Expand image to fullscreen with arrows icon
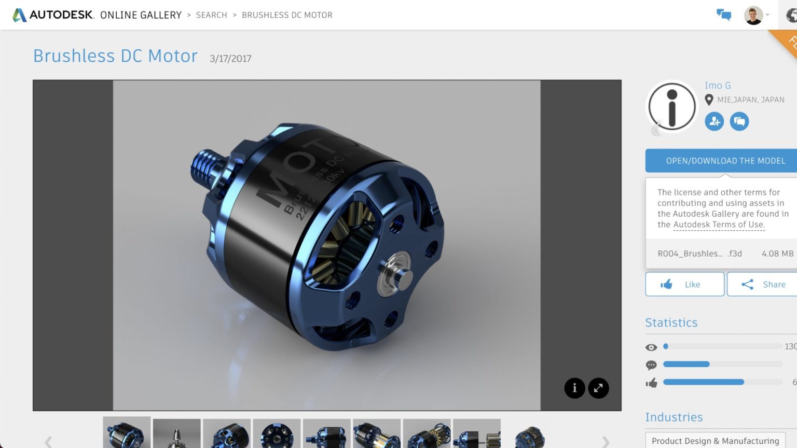 pyautogui.click(x=598, y=388)
